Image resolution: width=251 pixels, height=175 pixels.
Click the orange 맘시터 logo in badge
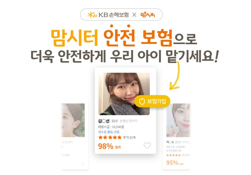tap(148, 15)
